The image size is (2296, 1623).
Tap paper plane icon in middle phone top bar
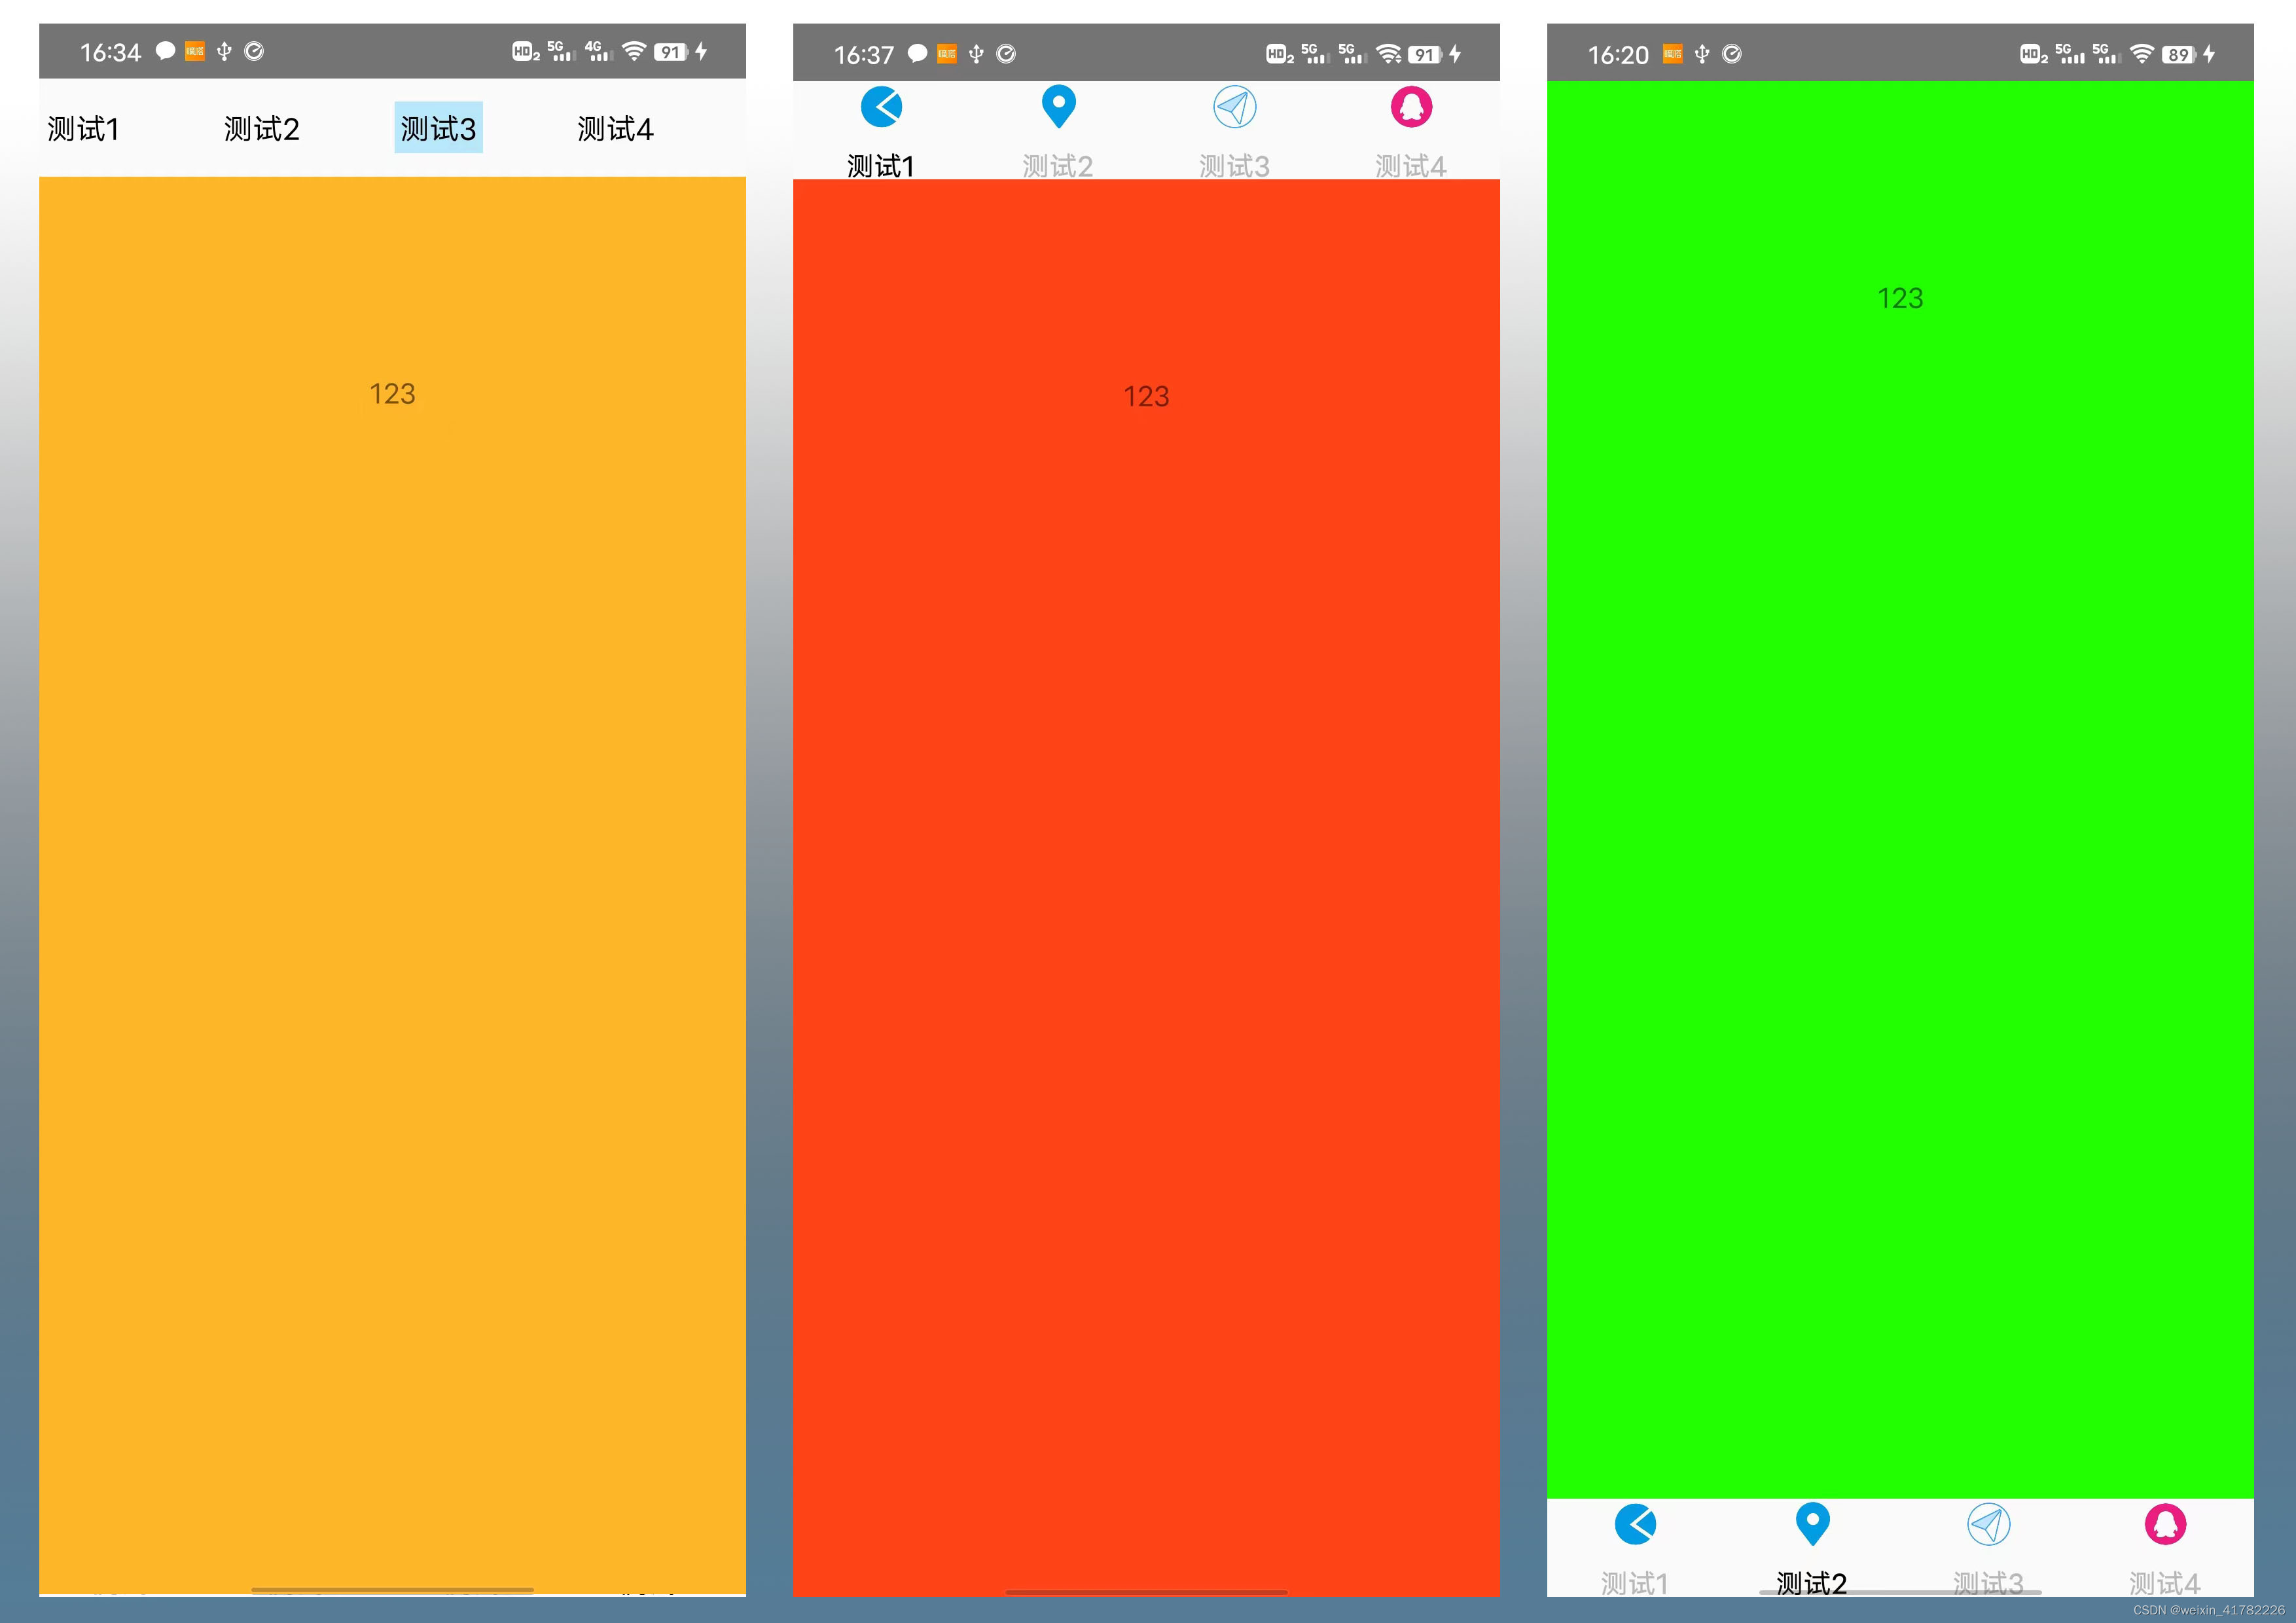(x=1235, y=107)
